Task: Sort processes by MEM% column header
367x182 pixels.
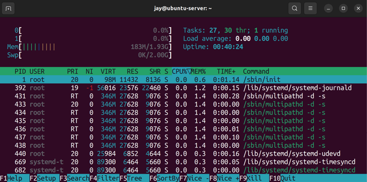Action: tap(198, 72)
